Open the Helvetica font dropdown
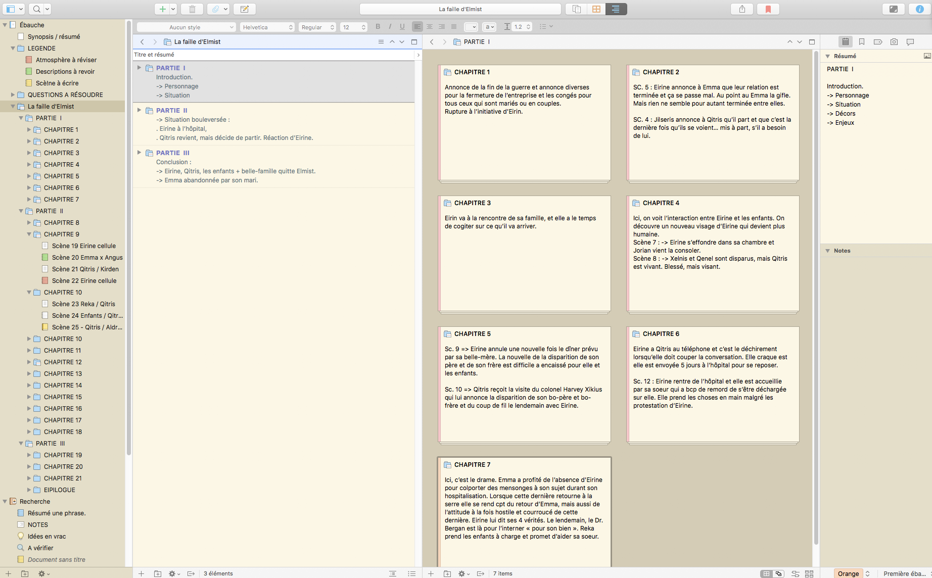Screen dimensions: 932x578 267,27
